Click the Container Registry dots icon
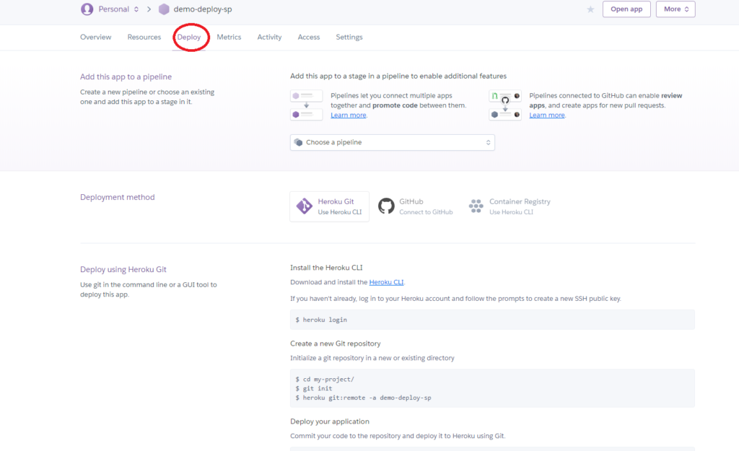 (476, 206)
